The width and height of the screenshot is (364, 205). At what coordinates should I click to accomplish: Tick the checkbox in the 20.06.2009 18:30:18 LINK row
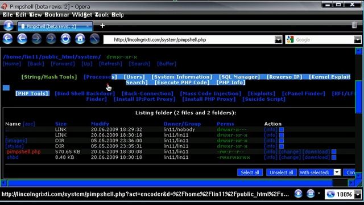(282, 135)
